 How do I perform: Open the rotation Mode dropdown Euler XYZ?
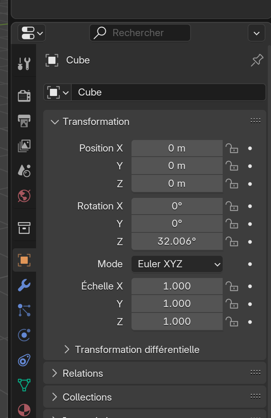(177, 264)
